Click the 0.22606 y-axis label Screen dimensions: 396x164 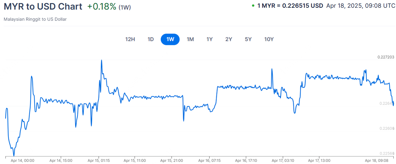[x=387, y=128]
